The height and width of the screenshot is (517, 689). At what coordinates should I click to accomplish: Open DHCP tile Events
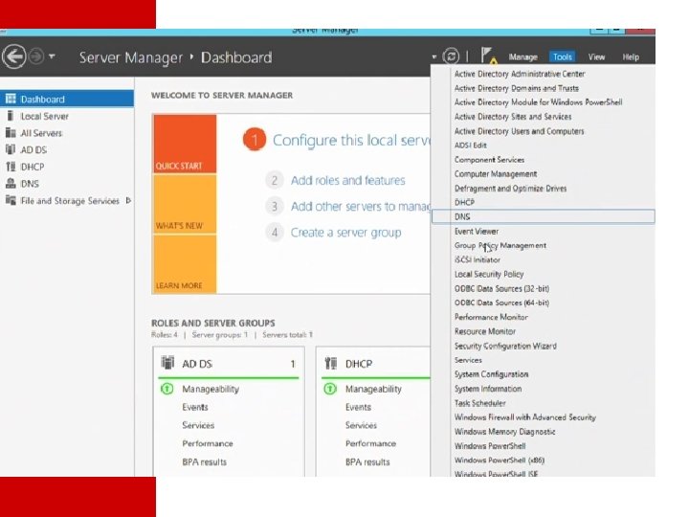358,407
